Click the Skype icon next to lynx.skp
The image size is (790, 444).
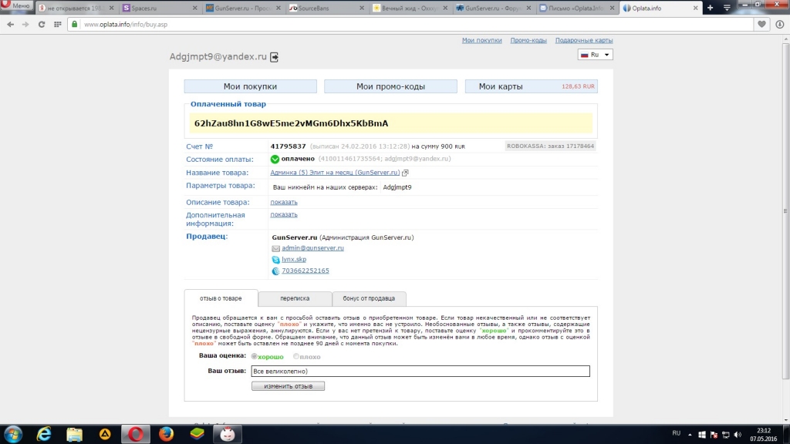(275, 260)
